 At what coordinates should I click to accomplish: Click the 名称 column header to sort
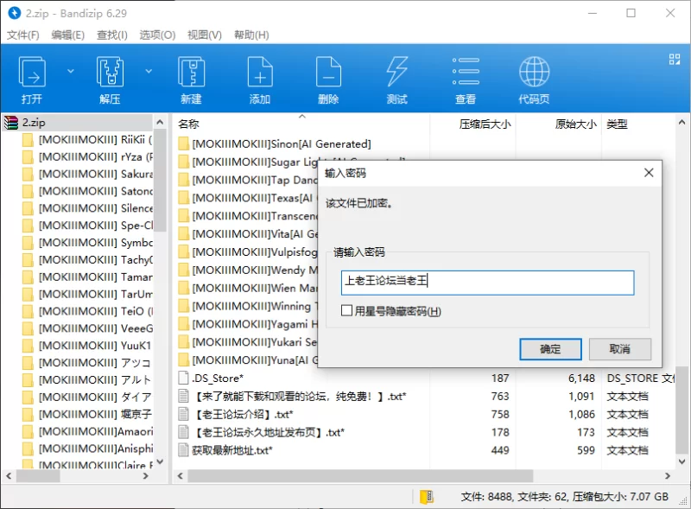188,124
